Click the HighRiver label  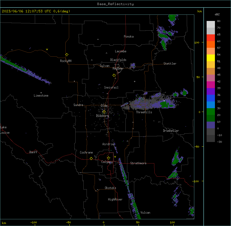(x=115, y=199)
